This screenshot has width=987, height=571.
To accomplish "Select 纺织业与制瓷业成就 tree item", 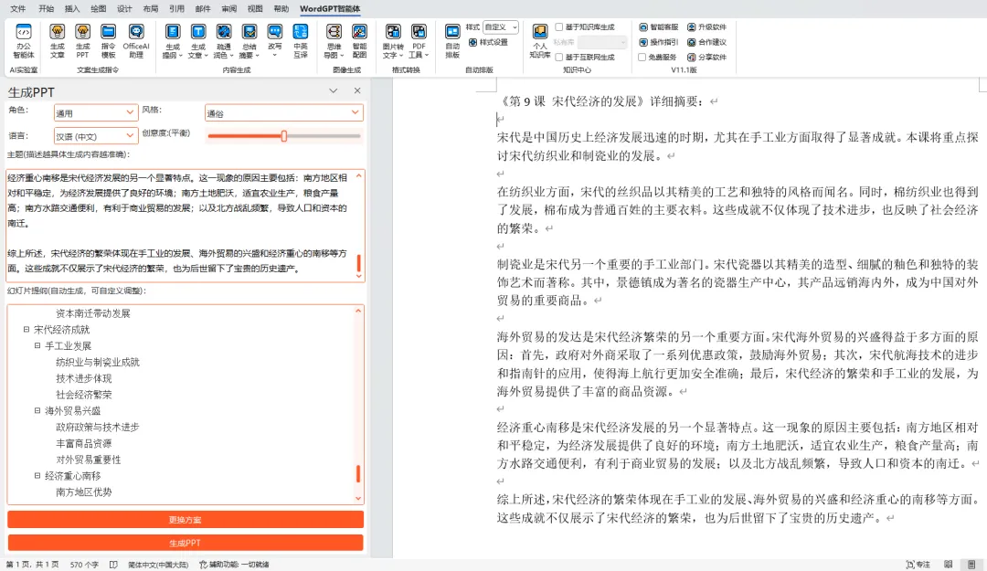I will click(x=98, y=362).
